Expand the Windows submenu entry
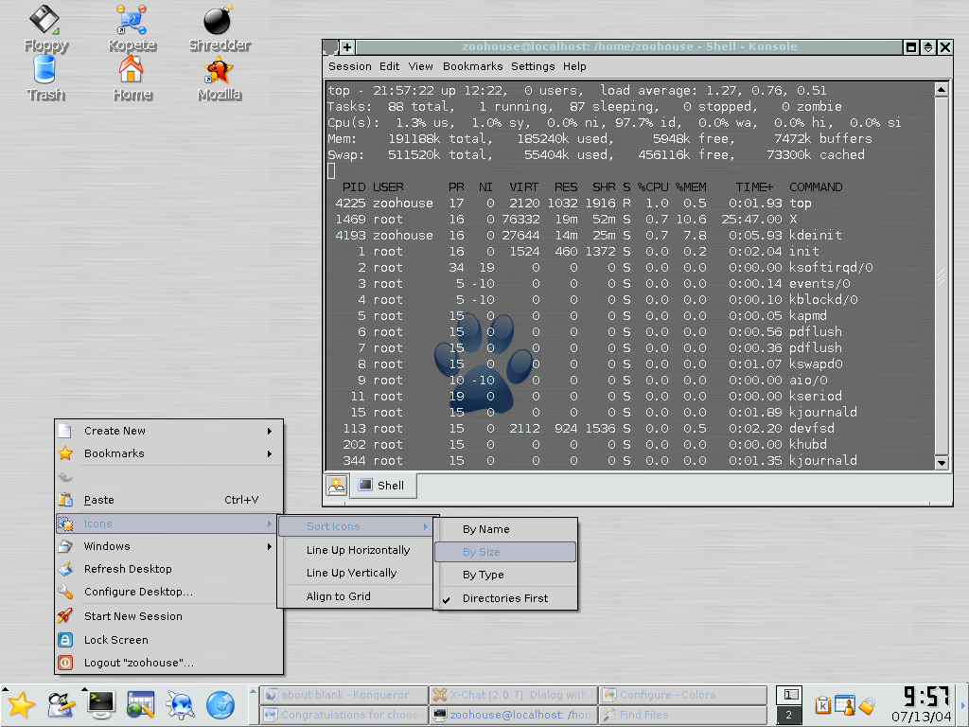 [x=168, y=546]
